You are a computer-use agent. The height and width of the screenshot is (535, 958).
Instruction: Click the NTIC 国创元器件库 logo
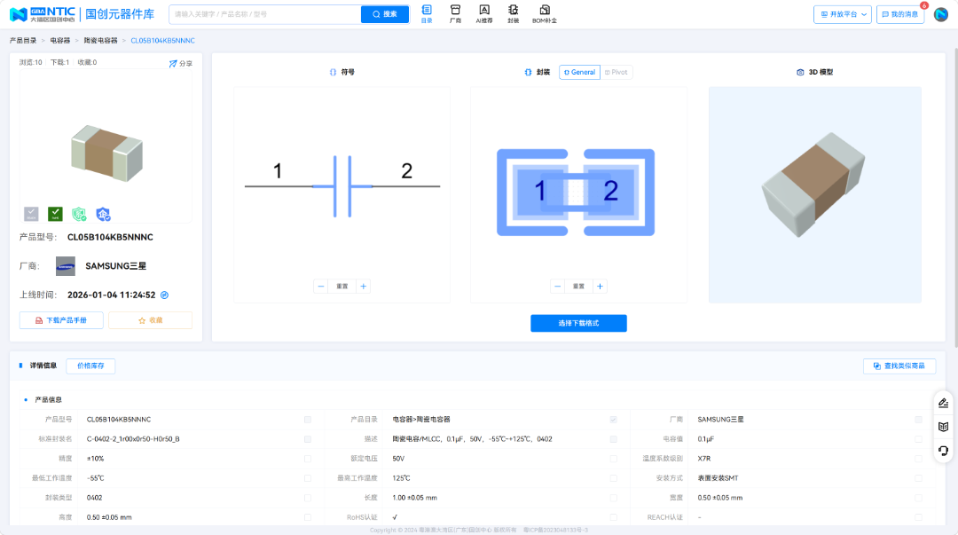(x=82, y=14)
